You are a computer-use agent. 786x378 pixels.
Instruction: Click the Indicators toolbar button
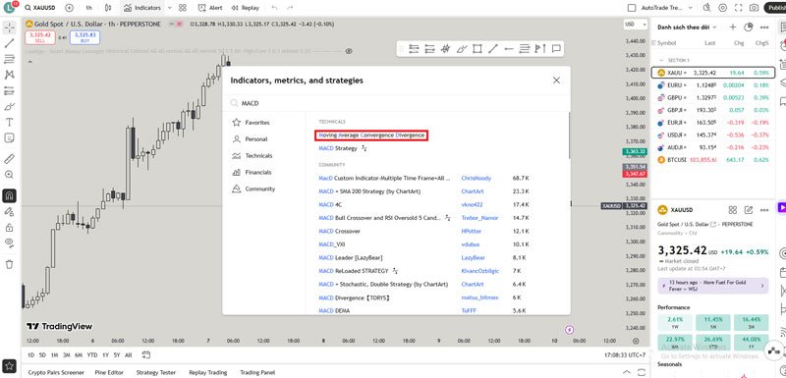coord(142,8)
